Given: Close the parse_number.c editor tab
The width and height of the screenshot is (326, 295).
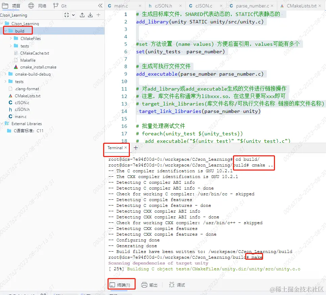Looking at the screenshot, I should tap(272, 6).
